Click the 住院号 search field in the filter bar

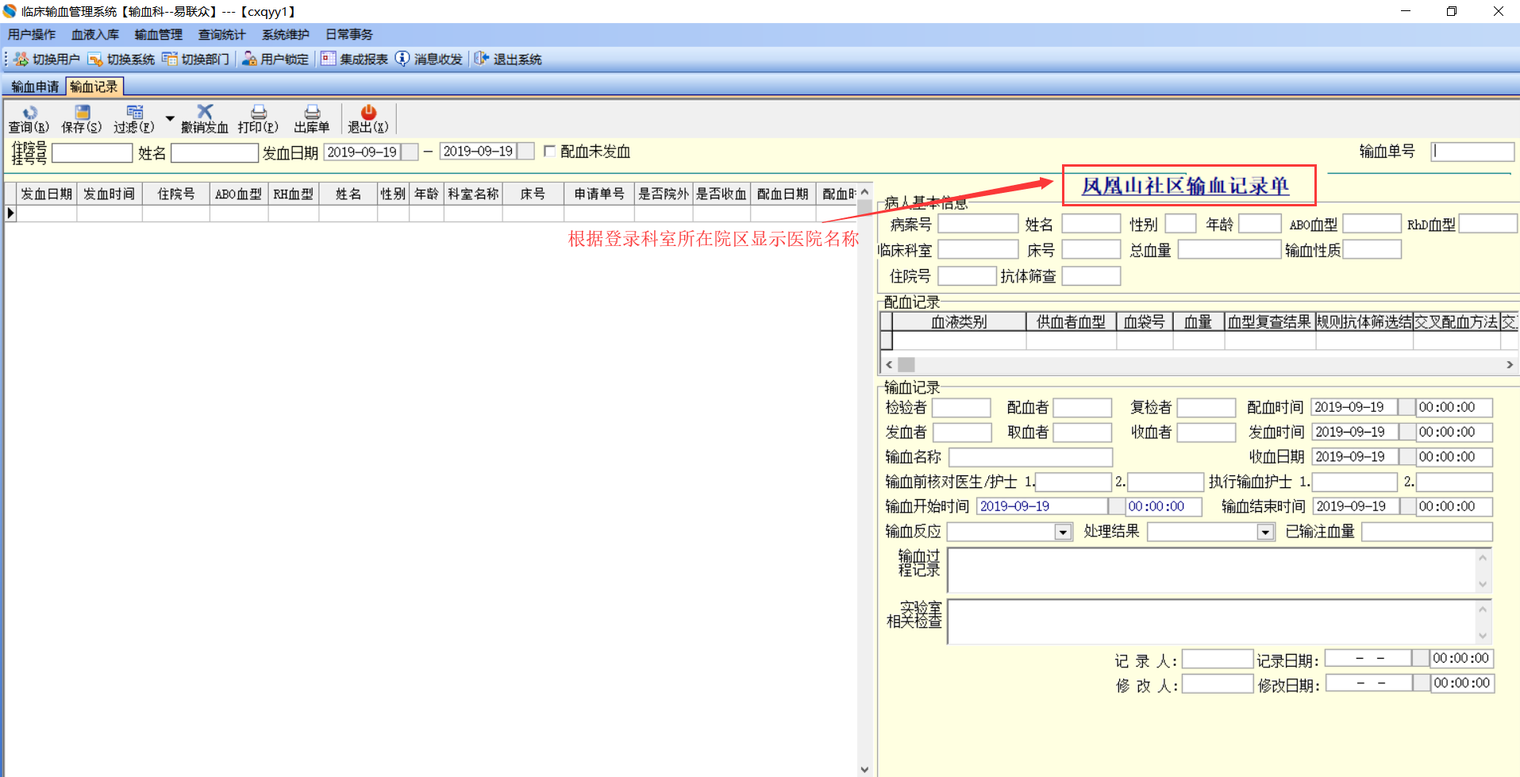92,152
